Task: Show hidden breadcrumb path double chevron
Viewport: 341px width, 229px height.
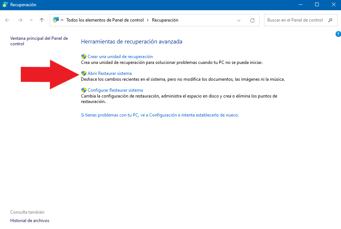Action: click(62, 20)
